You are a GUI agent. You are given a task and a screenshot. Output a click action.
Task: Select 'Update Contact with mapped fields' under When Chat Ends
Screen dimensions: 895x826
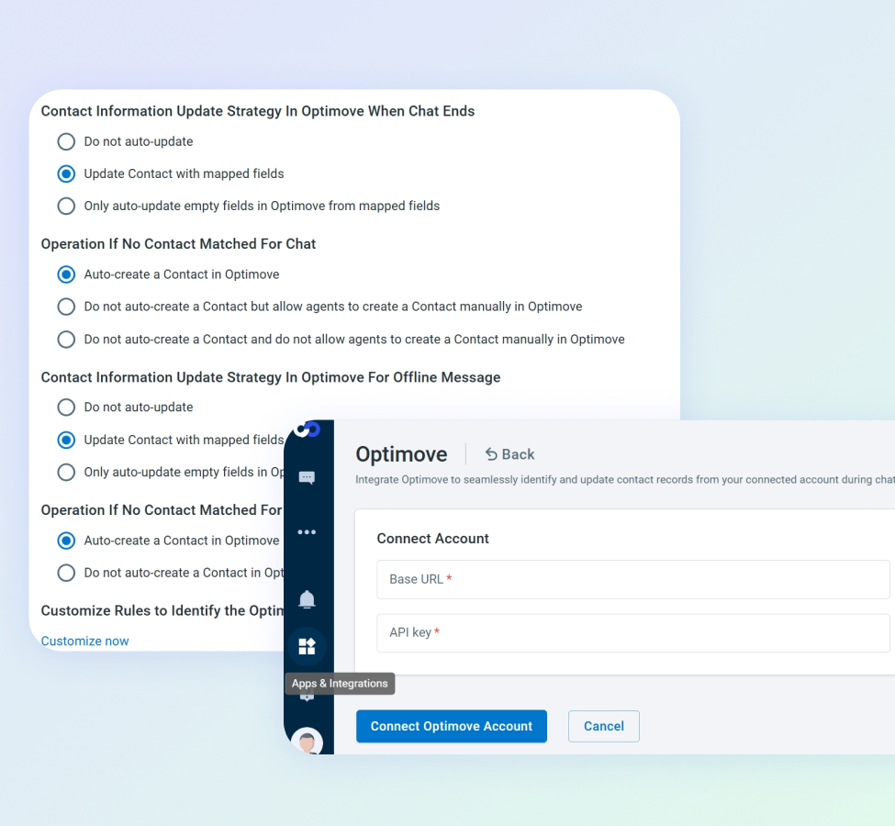66,173
